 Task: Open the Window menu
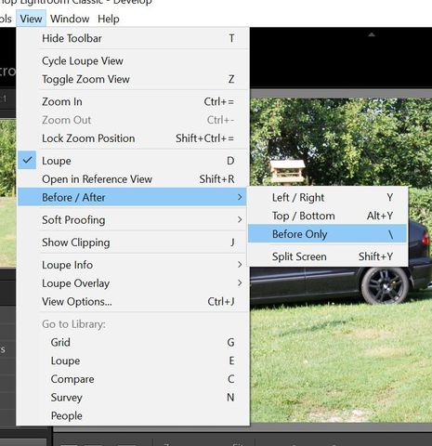[70, 19]
